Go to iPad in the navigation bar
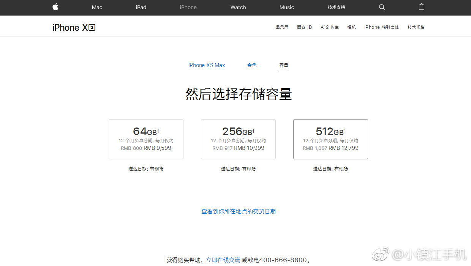This screenshot has height=266, width=471. (x=141, y=7)
